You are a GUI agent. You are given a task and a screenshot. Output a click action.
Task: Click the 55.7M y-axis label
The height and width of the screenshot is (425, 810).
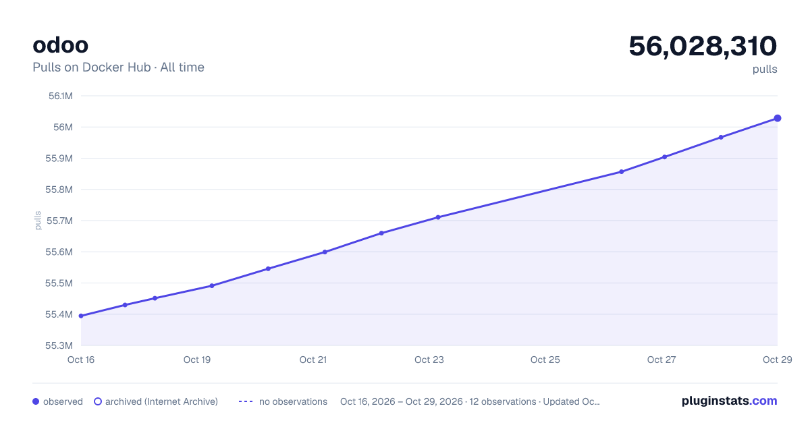pyautogui.click(x=59, y=221)
